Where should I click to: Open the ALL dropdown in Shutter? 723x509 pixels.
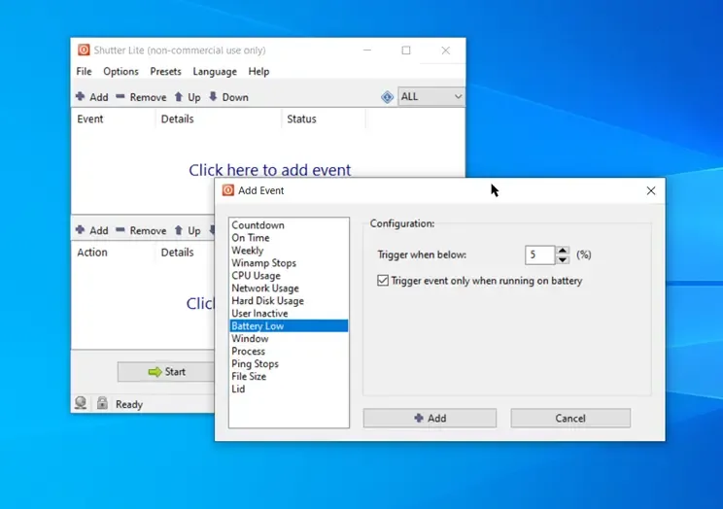430,97
